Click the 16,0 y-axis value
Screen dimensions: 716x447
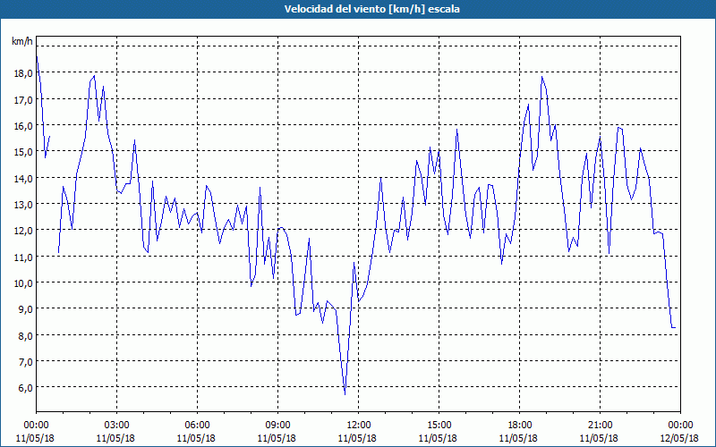(x=24, y=125)
